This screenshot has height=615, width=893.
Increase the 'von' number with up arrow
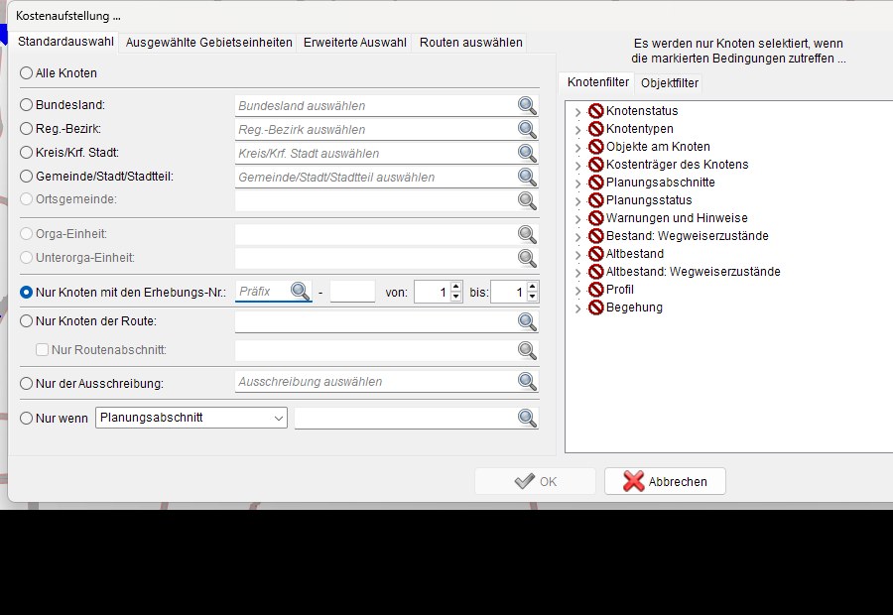[455, 287]
